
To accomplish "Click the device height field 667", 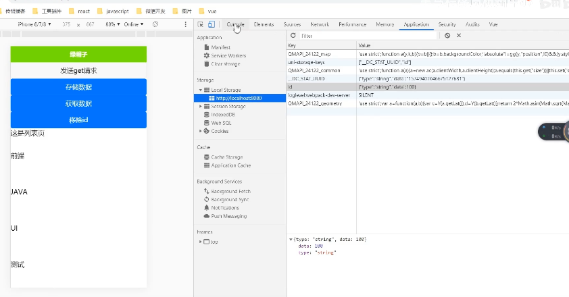I will point(90,24).
